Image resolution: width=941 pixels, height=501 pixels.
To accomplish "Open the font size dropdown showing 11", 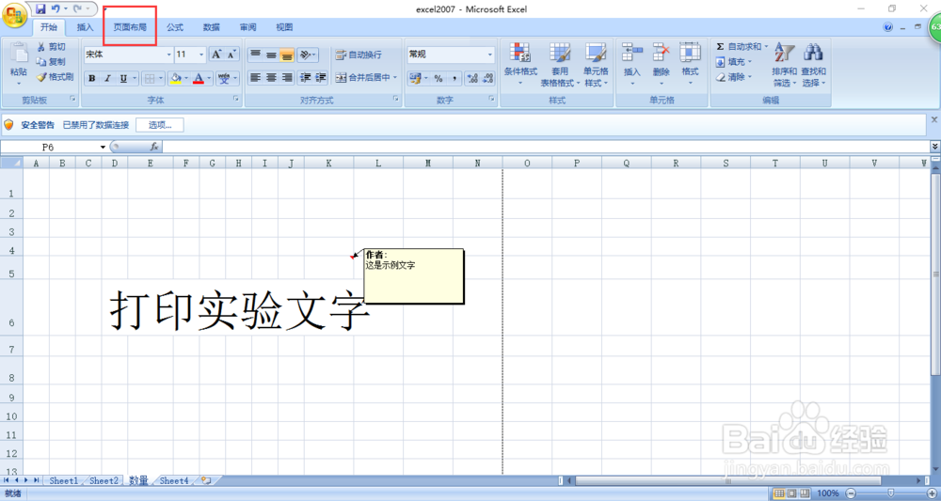I will click(201, 55).
